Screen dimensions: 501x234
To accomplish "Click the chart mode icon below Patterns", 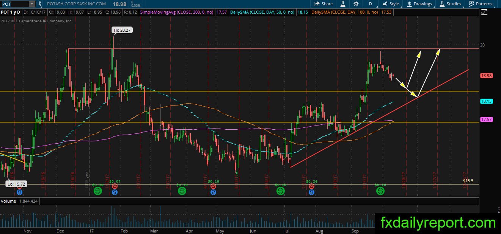I will pyautogui.click(x=484, y=12).
